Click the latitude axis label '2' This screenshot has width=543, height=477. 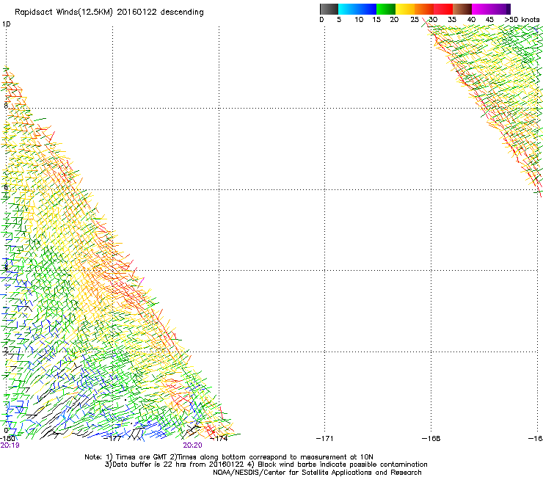click(6, 349)
